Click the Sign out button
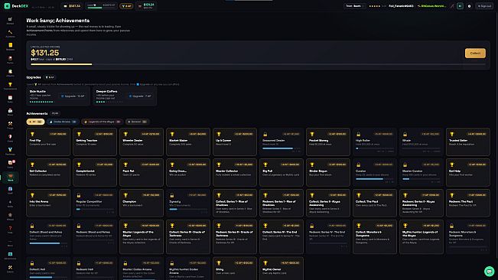Viewport: 498px width, 280px height. (x=484, y=6)
